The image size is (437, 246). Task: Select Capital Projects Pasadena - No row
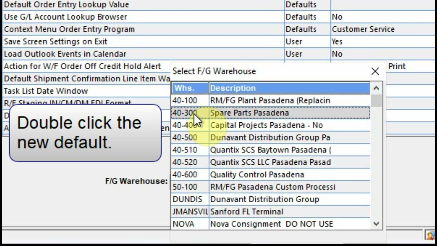pyautogui.click(x=271, y=125)
